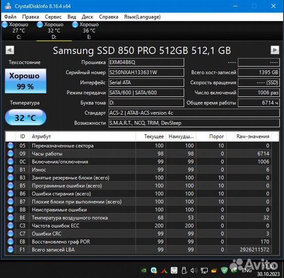Select the Температура воздушного потока row text
The height and width of the screenshot is (278, 284).
[70, 218]
